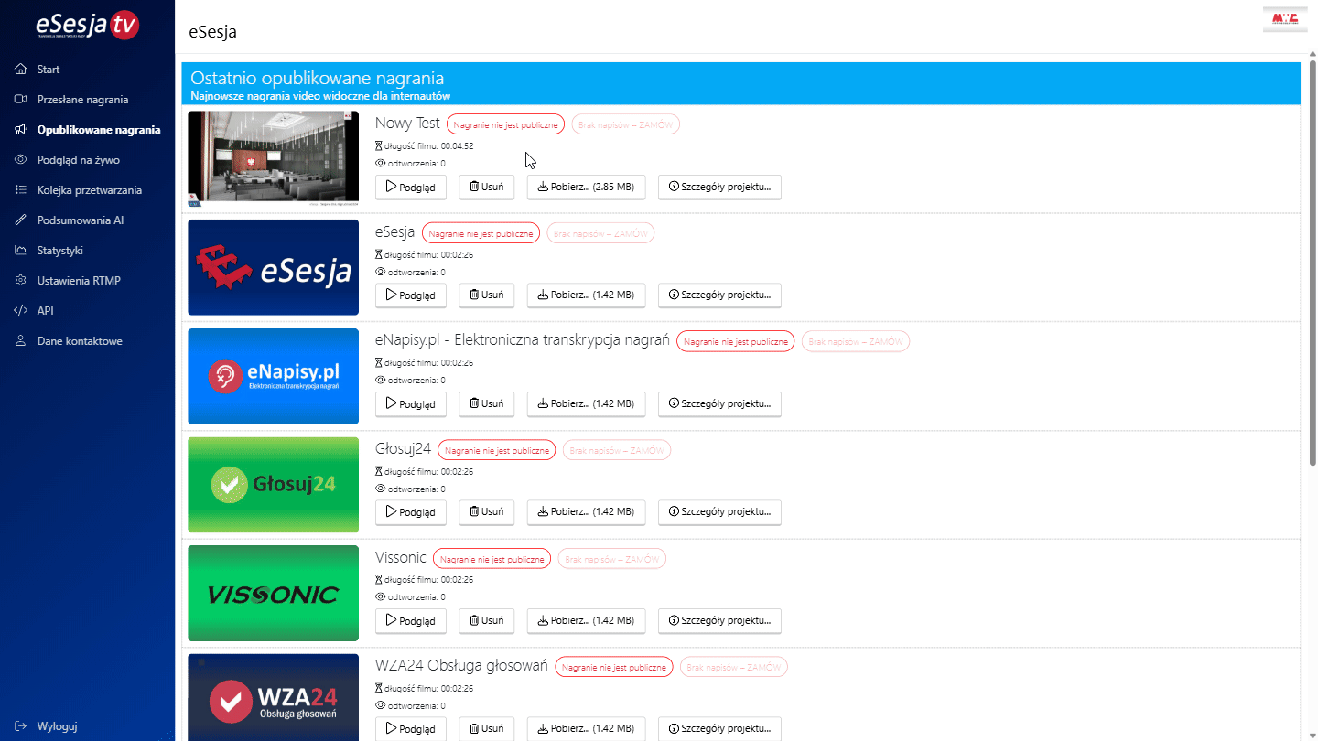Click the code icon beside API
This screenshot has width=1318, height=741.
point(20,311)
